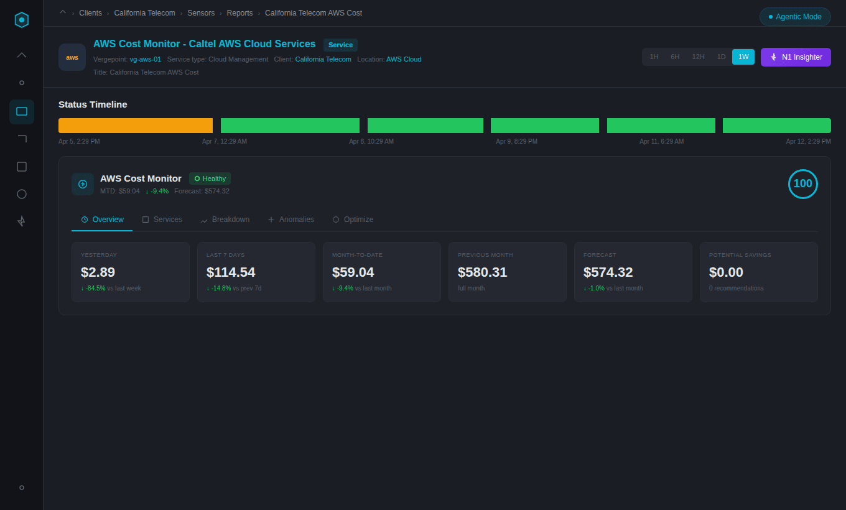Click the highlighted rectangle icon in sidebar
This screenshot has height=510, width=846.
(22, 112)
